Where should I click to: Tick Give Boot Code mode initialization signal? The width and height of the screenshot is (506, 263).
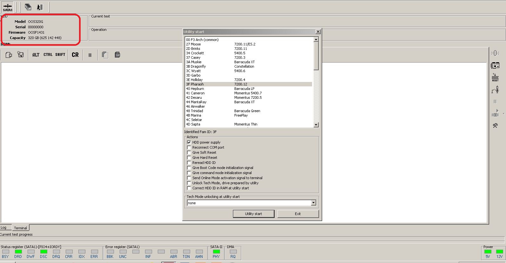tap(189, 168)
